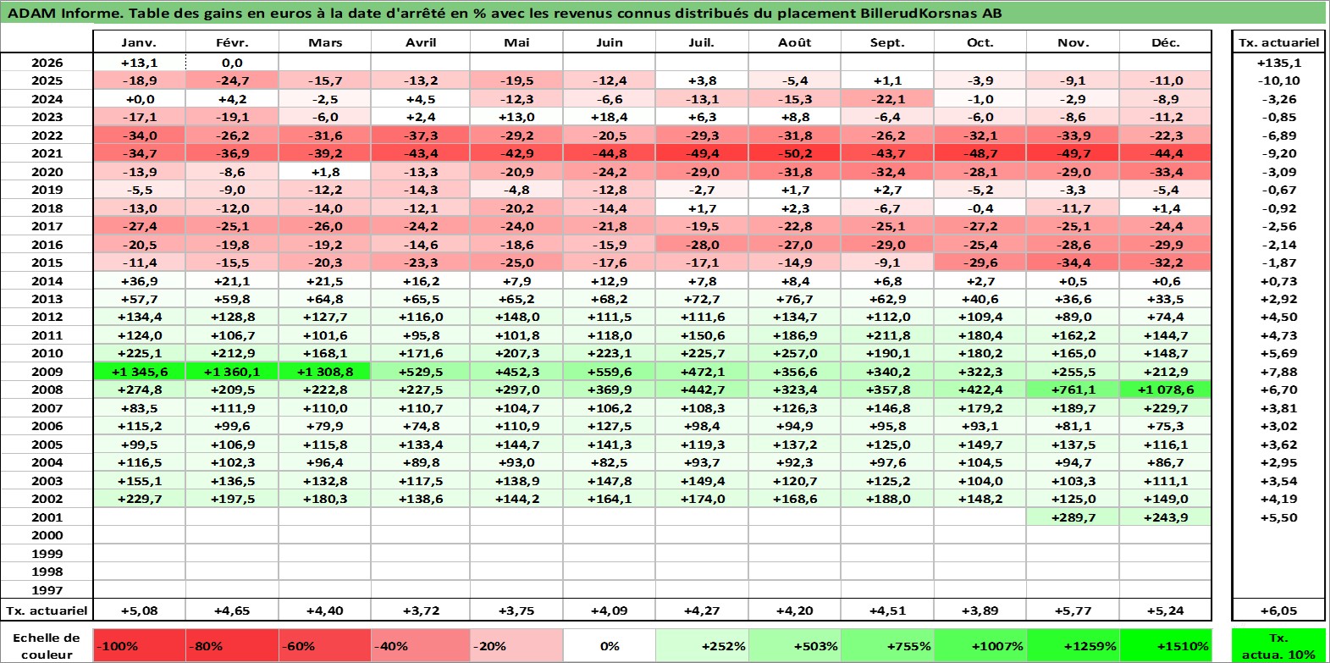The width and height of the screenshot is (1330, 663).
Task: Select the '0,0' cell in February 2026
Action: 232,63
